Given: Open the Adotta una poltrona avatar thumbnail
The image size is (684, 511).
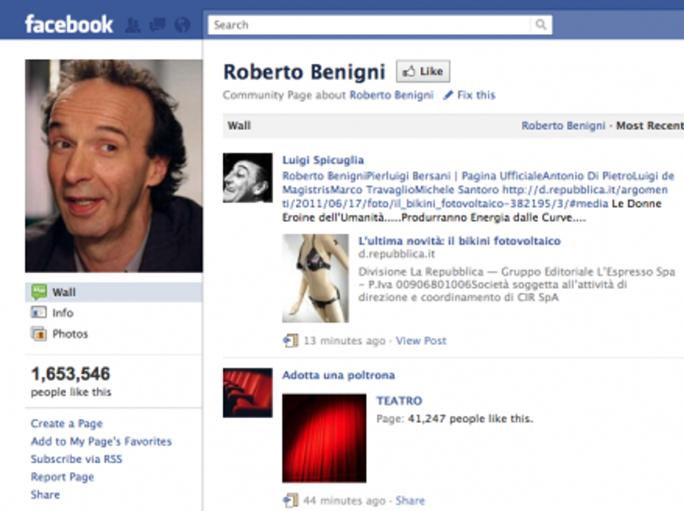Looking at the screenshot, I should tap(248, 393).
